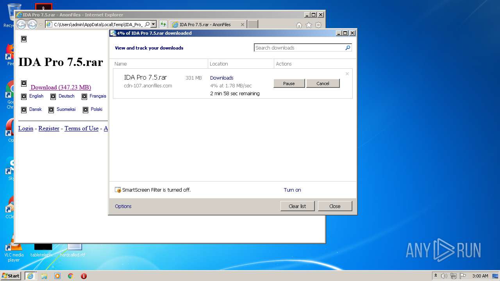Screen dimensions: 500x281
Task: Open Chrome from the taskbar
Action: 71,276
